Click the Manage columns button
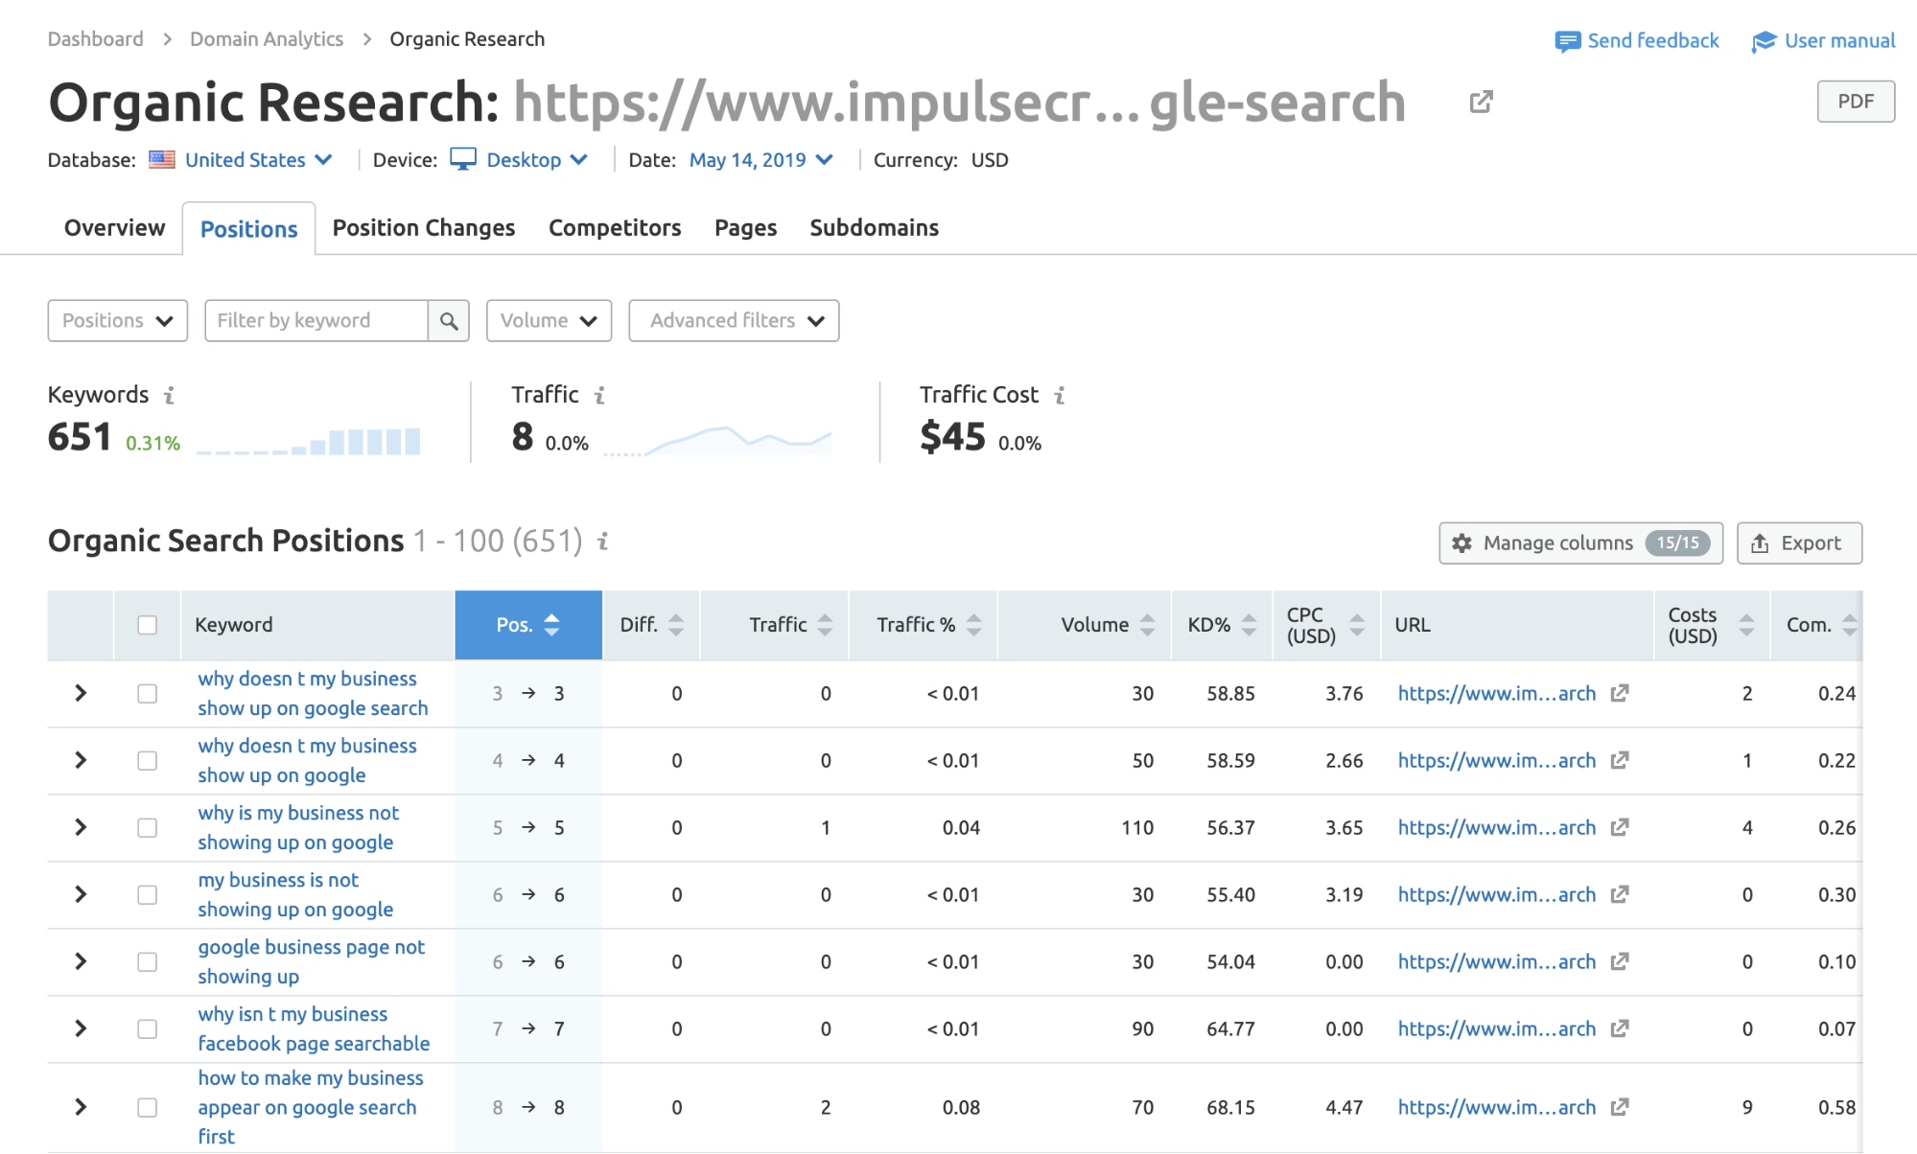 click(x=1579, y=543)
